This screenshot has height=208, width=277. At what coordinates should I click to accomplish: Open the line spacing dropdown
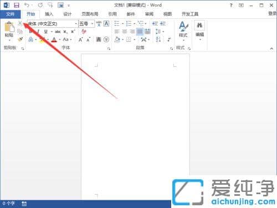click(159, 32)
